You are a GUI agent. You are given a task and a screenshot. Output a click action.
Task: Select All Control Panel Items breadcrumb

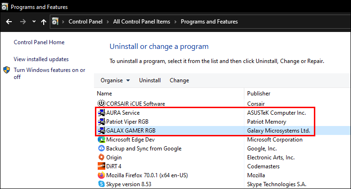point(141,22)
